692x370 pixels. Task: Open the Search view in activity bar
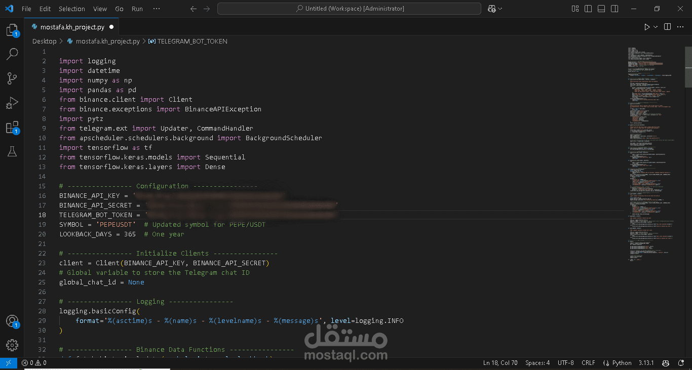click(x=12, y=54)
